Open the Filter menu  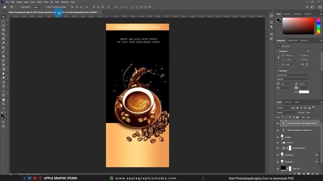pyautogui.click(x=46, y=2)
